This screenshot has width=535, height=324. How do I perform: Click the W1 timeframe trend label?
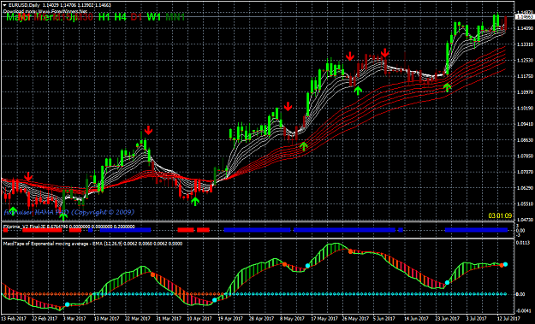[x=153, y=17]
